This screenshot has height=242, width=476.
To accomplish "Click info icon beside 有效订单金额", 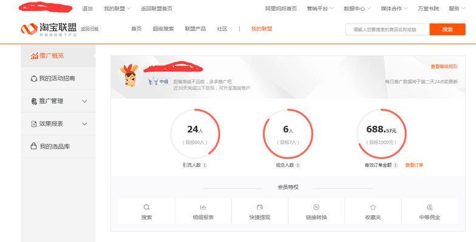I will click(x=396, y=166).
